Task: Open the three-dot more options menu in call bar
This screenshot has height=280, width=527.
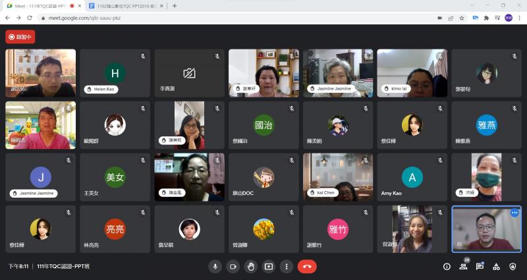Action: 286,266
